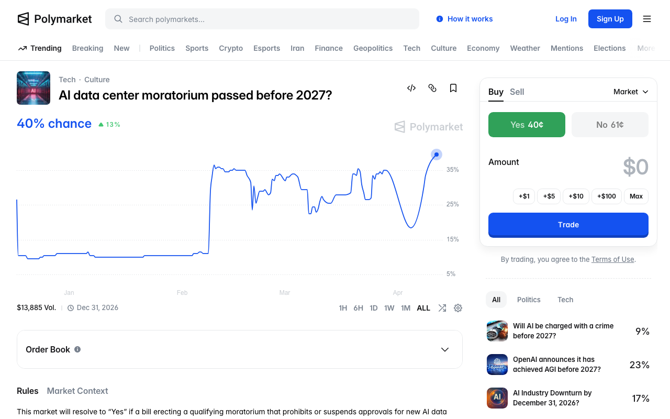
Task: Switch chart range to 1D
Action: pyautogui.click(x=374, y=308)
